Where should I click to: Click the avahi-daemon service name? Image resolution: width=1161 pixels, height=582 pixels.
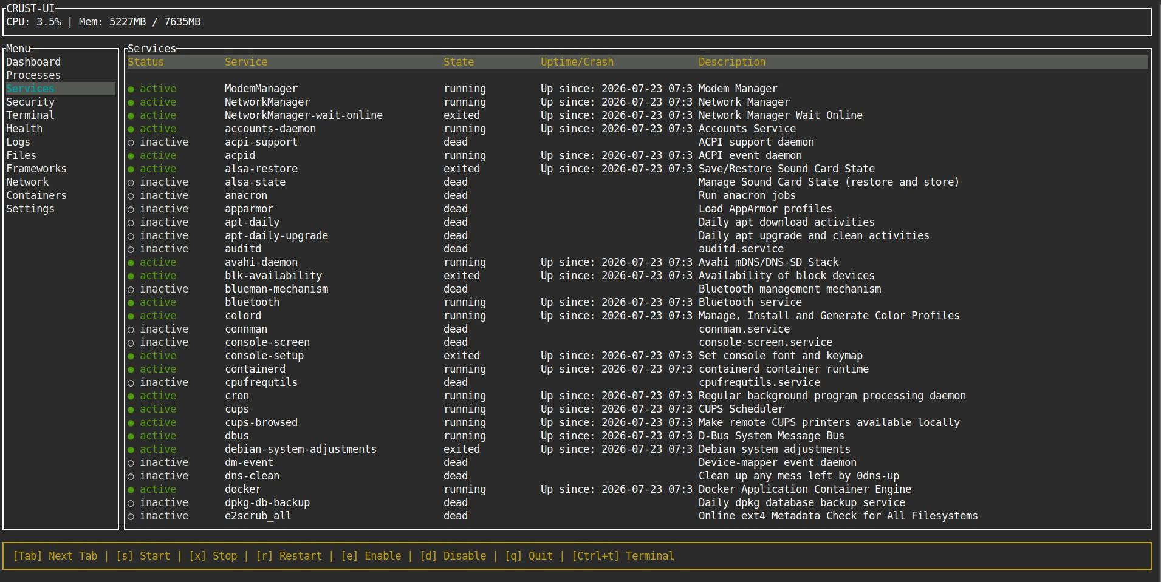click(261, 262)
